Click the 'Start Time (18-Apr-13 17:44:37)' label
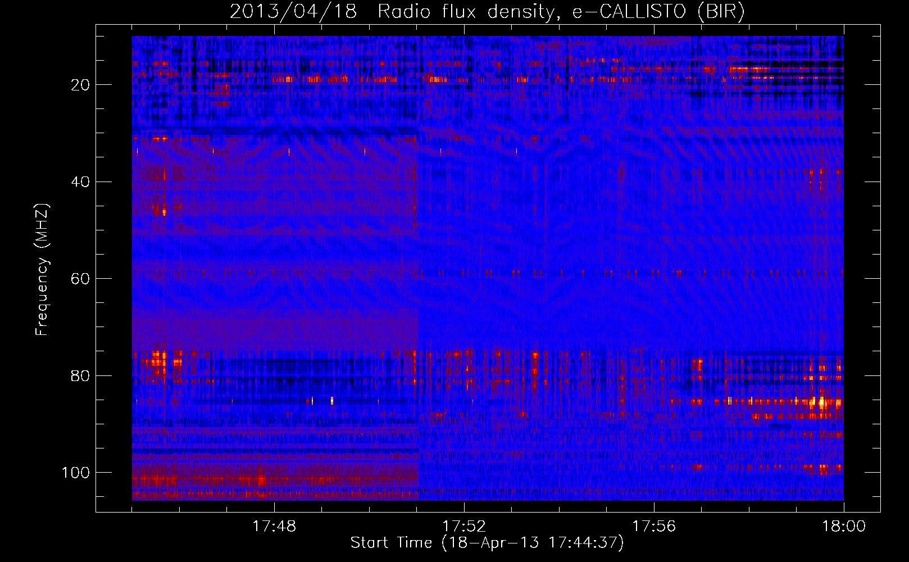The height and width of the screenshot is (562, 909). (487, 543)
